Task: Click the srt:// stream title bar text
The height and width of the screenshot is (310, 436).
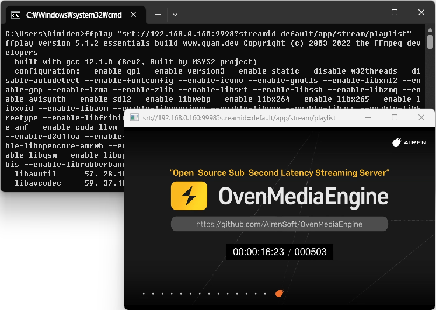Action: [239, 117]
